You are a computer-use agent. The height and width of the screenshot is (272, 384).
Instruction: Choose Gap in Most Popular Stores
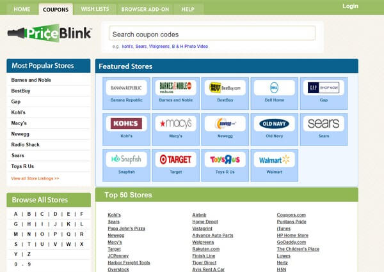click(x=15, y=102)
